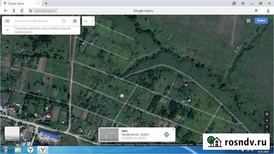This screenshot has width=274, height=154.
Task: Open the Yandex browser settings menu
Action: point(243,3)
